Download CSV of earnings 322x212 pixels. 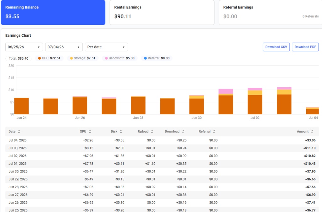[276, 47]
